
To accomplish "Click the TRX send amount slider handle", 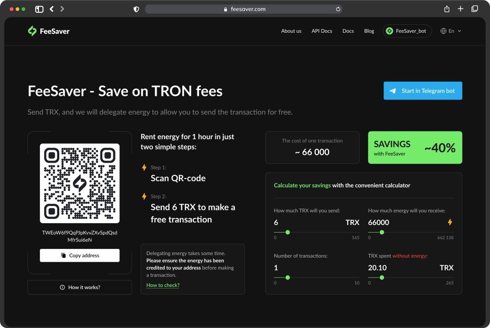I will (287, 232).
